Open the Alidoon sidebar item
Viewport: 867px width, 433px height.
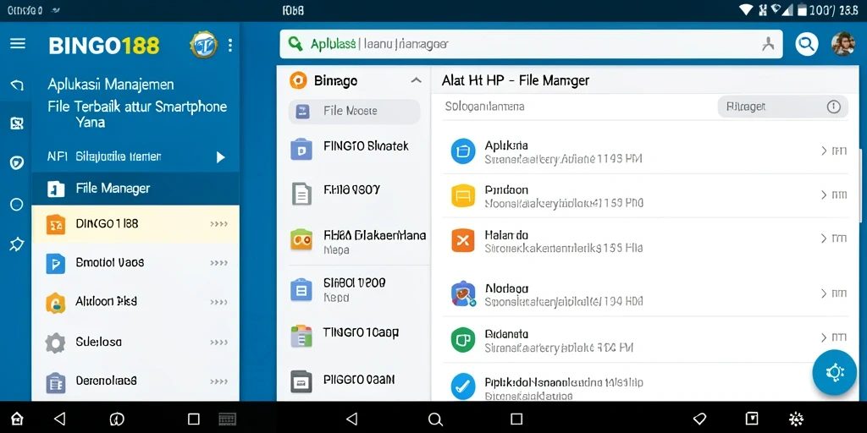[135, 302]
